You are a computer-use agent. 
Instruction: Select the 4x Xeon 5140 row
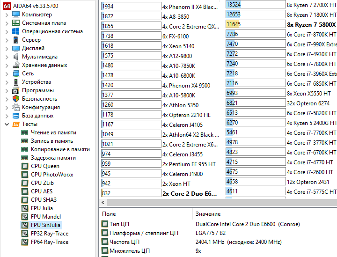tap(178, 46)
